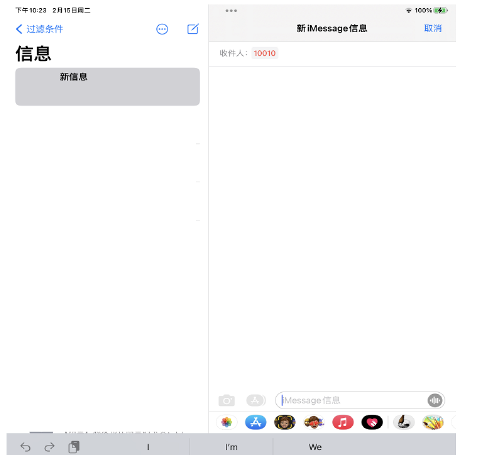This screenshot has width=504, height=455.
Task: Open the App Store icon in app strip
Action: tap(256, 422)
